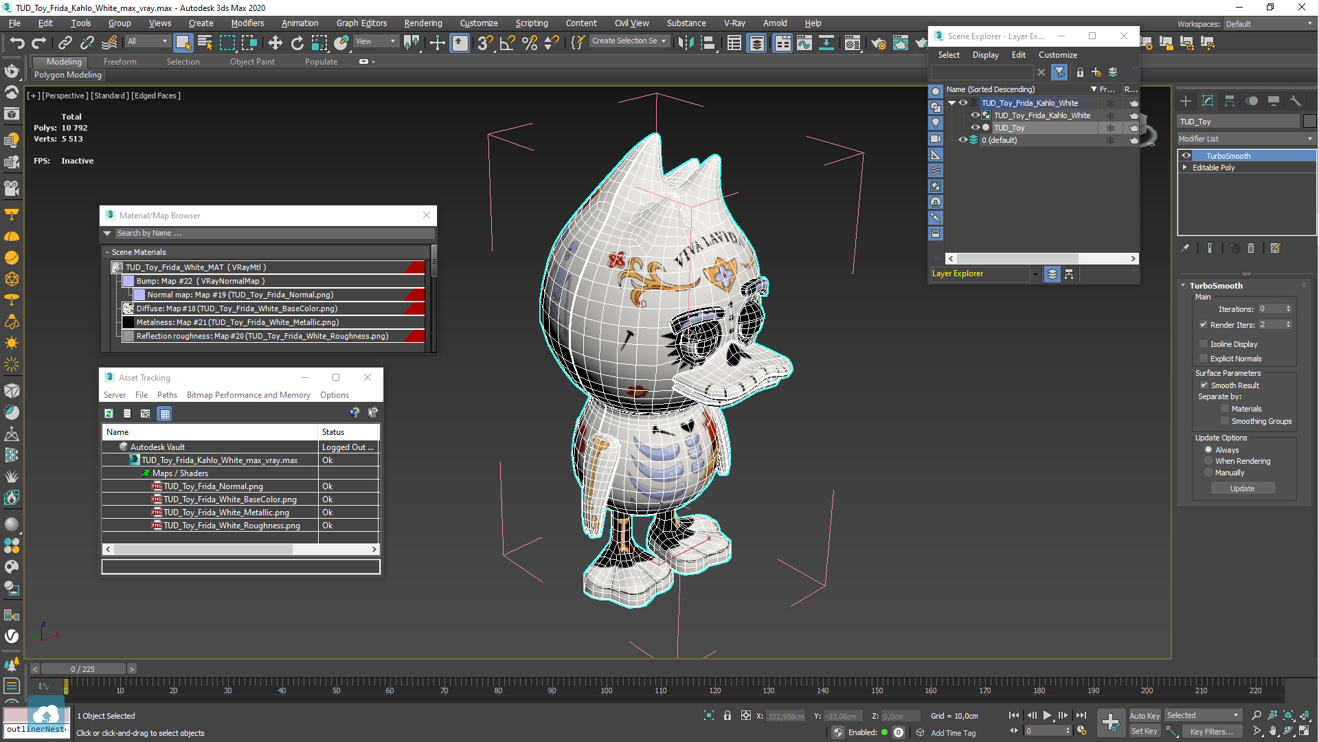Viewport: 1319px width, 742px height.
Task: Click the Unlink Selection icon
Action: click(87, 43)
